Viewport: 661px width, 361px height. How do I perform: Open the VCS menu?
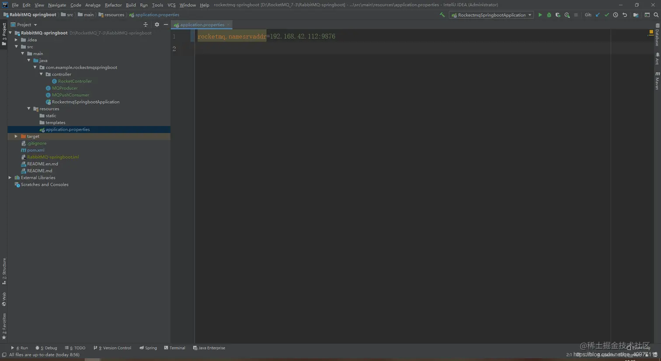[171, 5]
